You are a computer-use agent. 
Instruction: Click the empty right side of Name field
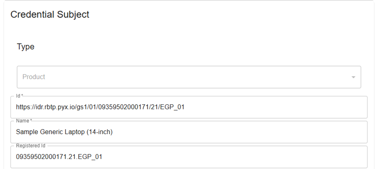(x=280, y=132)
